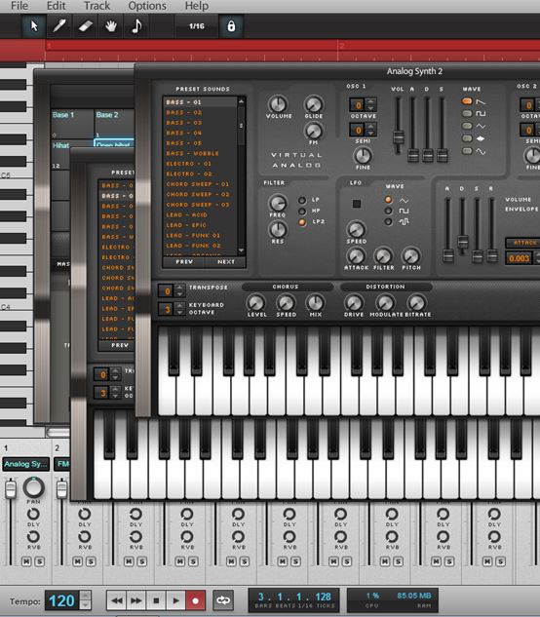Viewport: 540px width, 617px height.
Task: Toggle the snap lock icon
Action: click(231, 26)
